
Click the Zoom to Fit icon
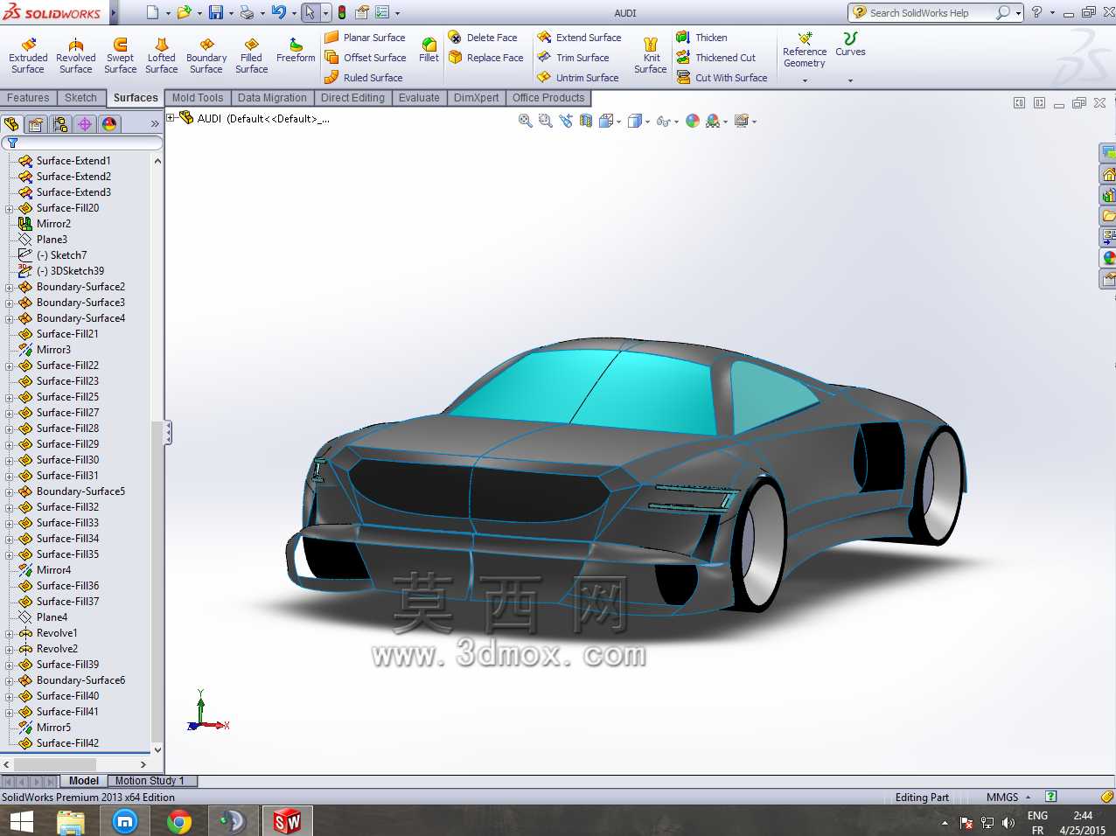(x=526, y=122)
